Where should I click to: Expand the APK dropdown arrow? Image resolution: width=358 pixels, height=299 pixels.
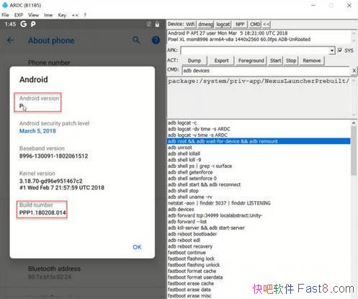coord(332,50)
